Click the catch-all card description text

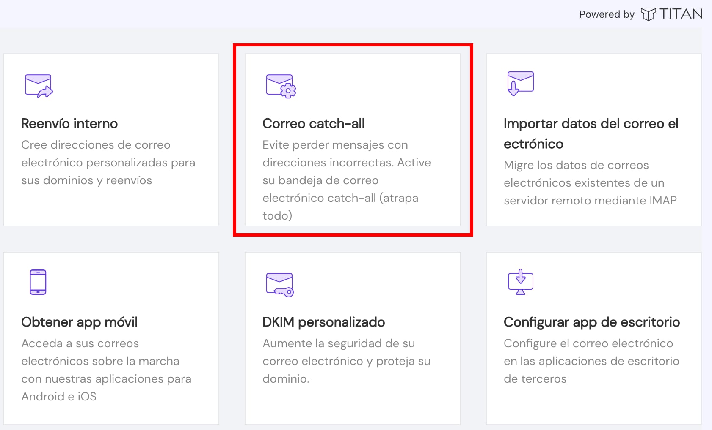[346, 180]
